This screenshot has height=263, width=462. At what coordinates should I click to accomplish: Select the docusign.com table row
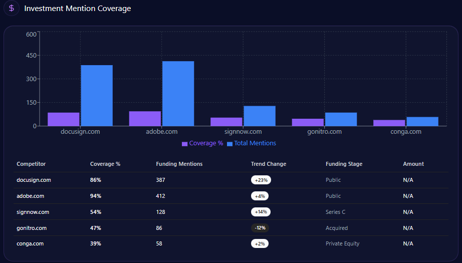(x=34, y=180)
